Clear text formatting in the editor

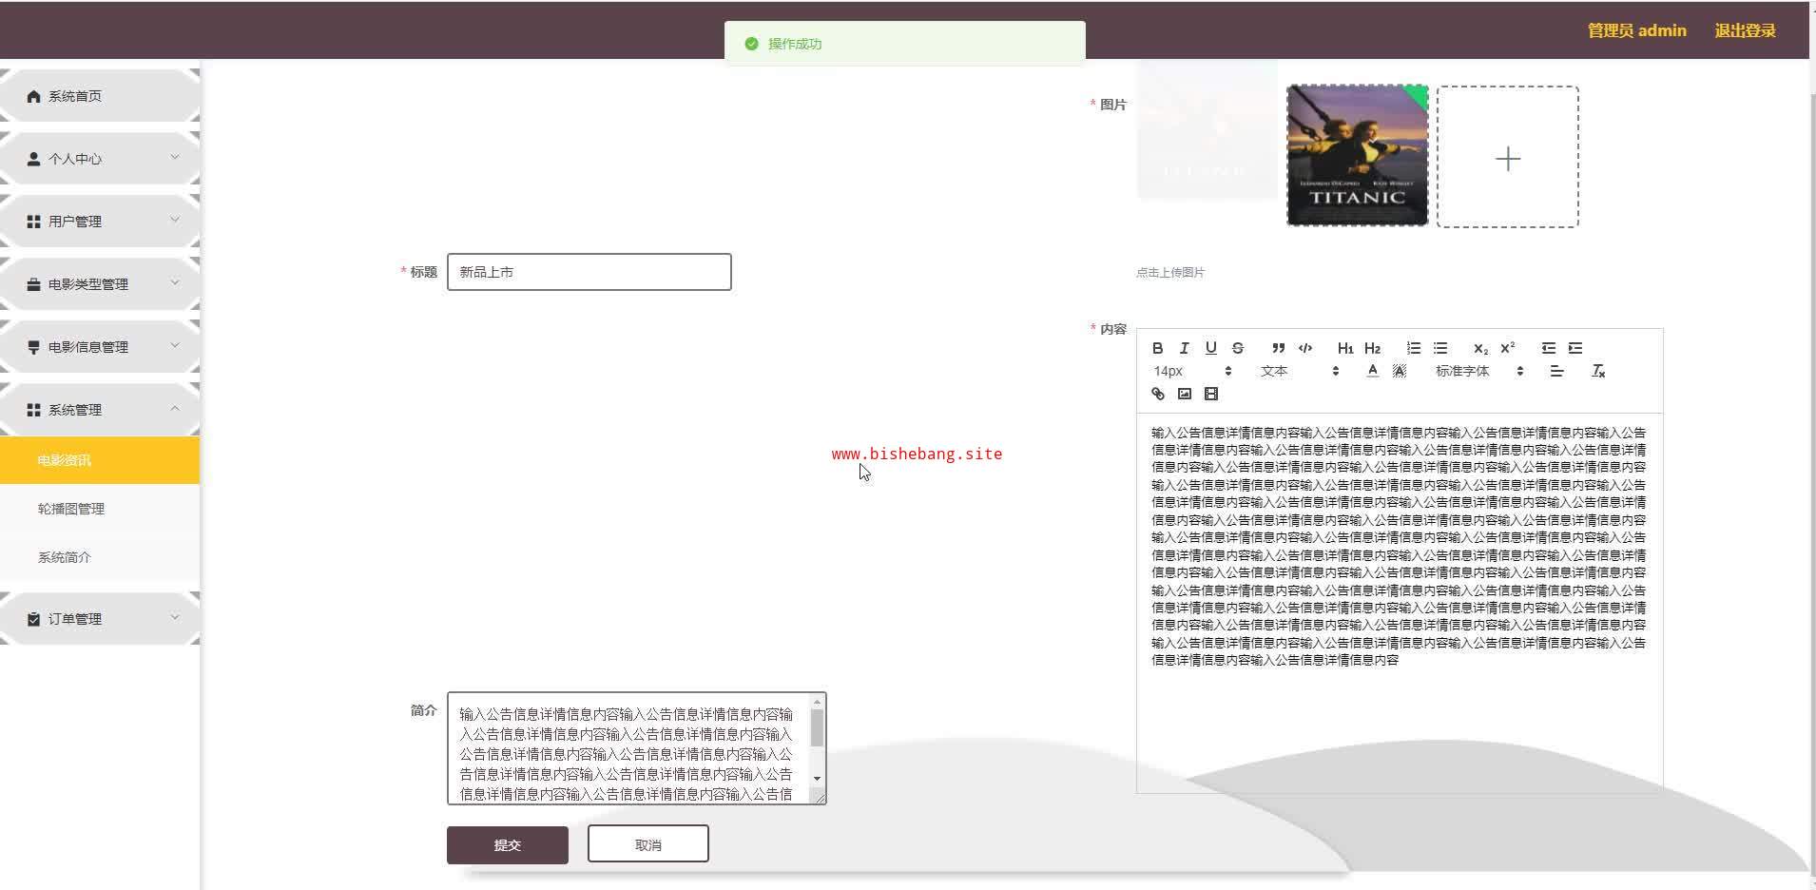coord(1598,371)
